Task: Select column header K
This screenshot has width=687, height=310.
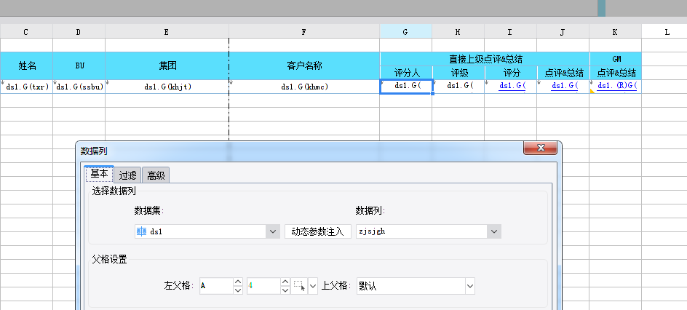Action: [615, 31]
